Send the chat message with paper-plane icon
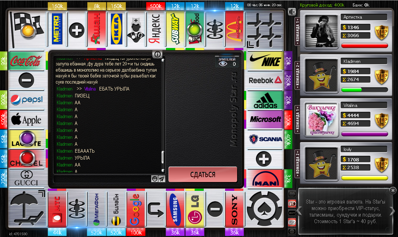 tap(162, 179)
